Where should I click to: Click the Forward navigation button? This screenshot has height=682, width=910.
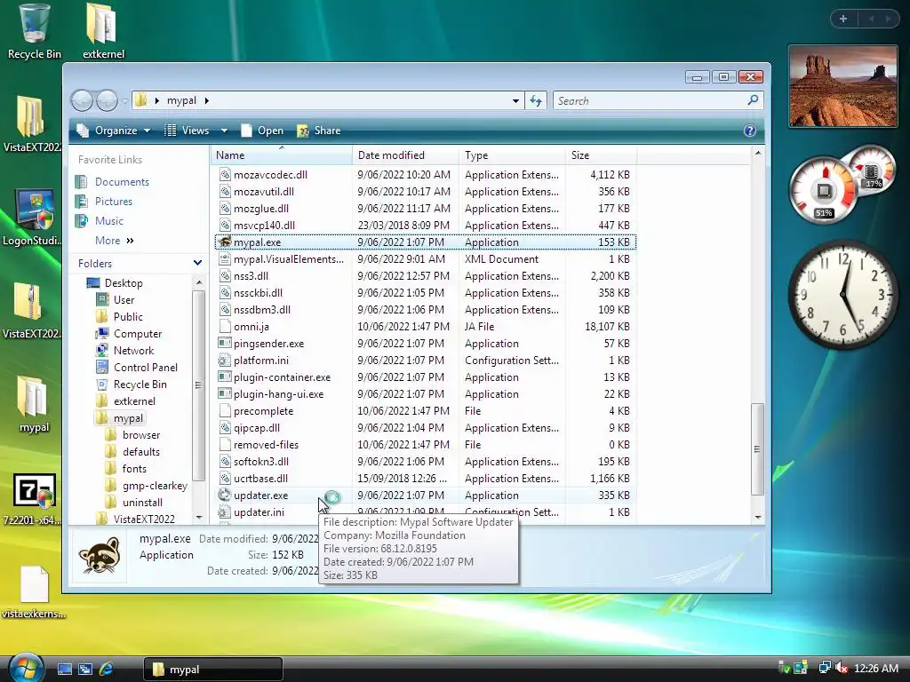pos(107,101)
